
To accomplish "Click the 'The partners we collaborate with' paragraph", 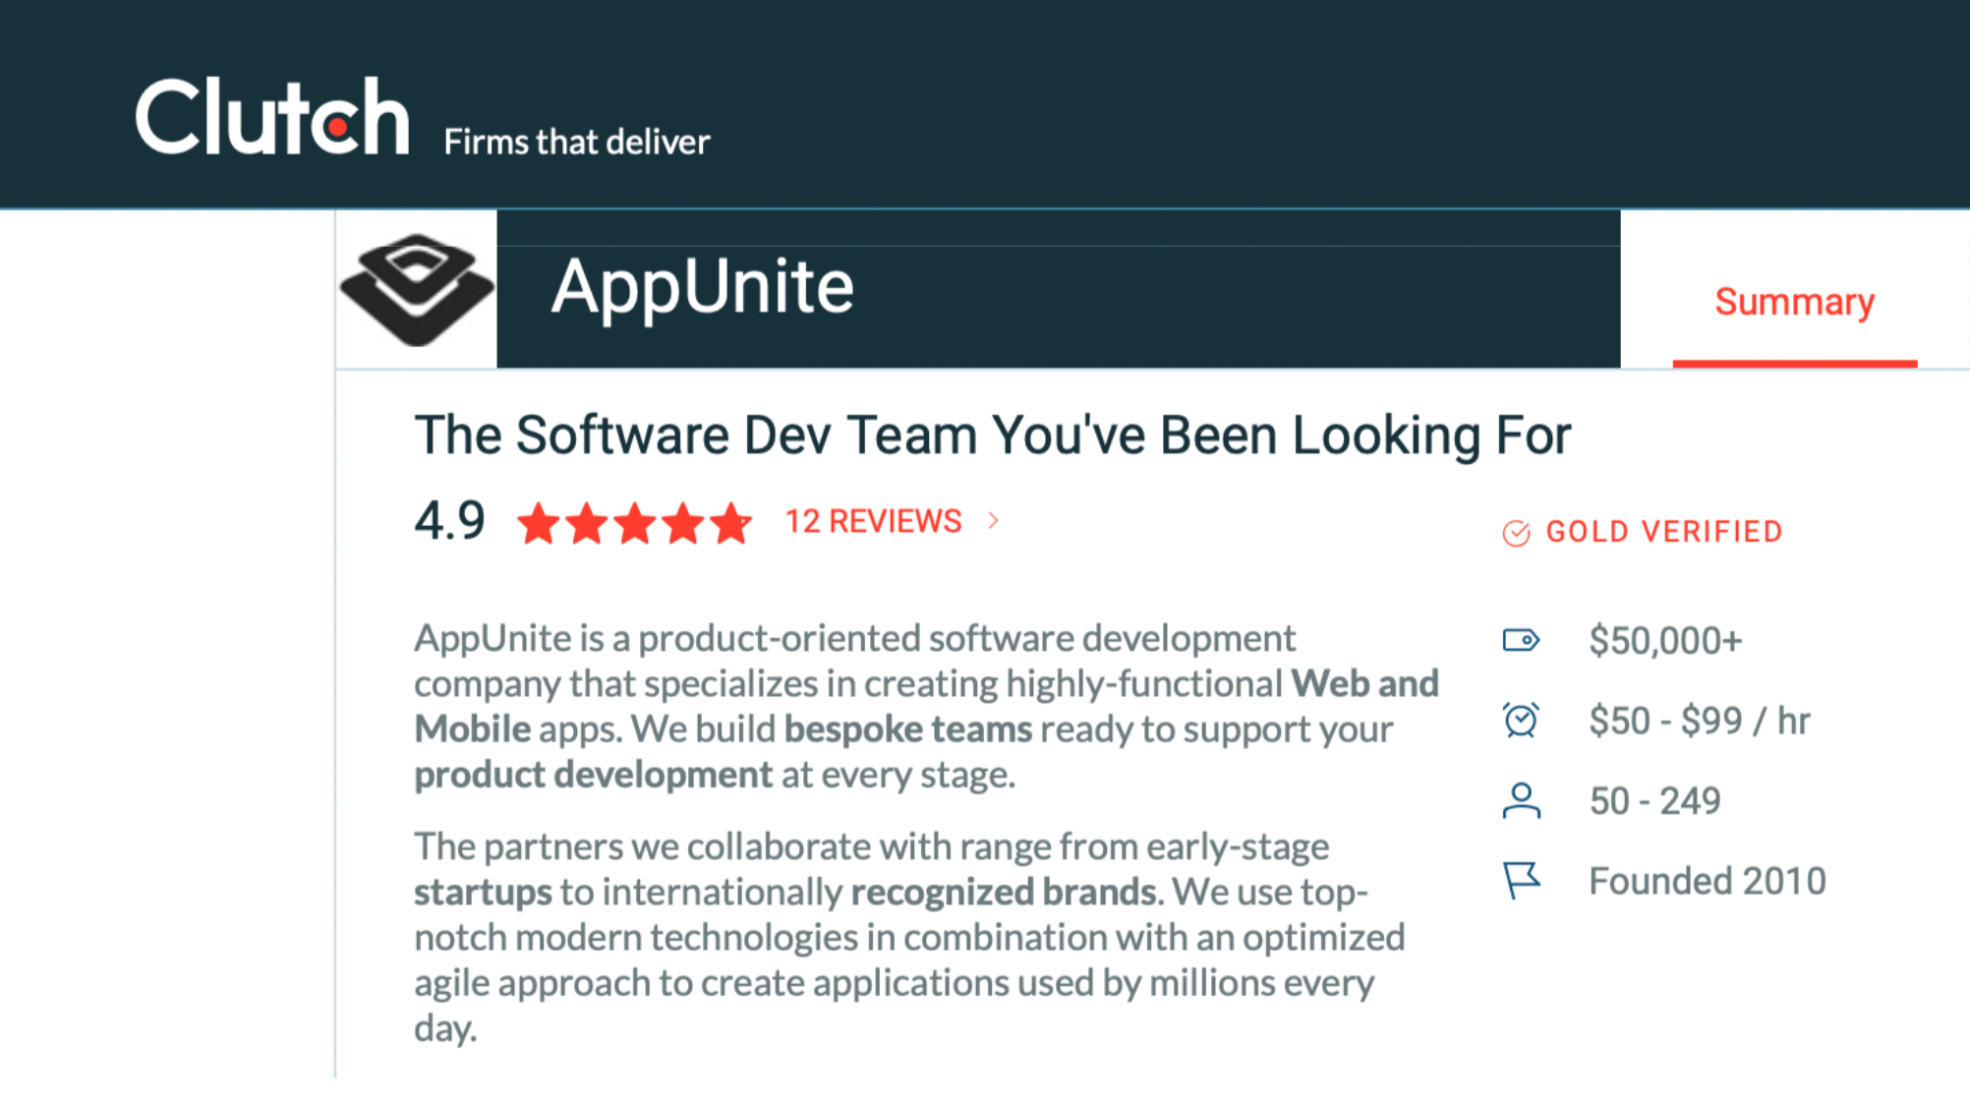I will tap(909, 937).
